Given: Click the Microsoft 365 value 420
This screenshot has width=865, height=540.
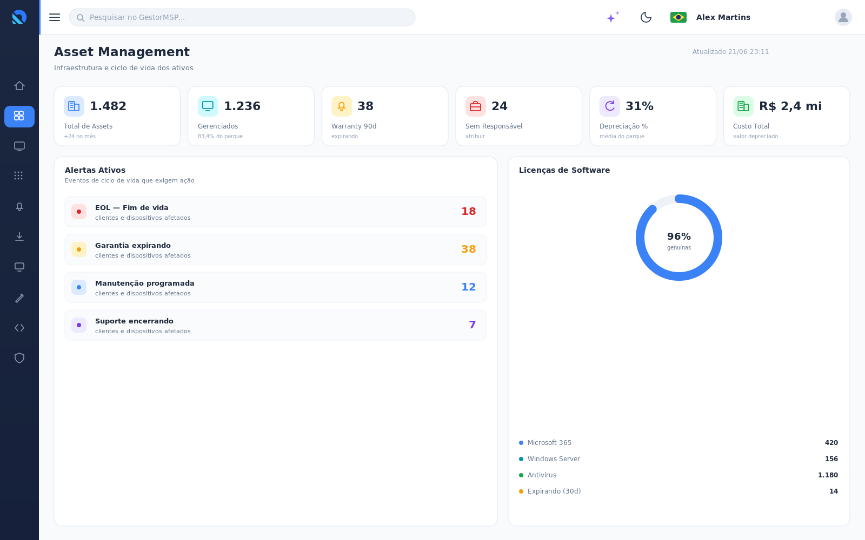Looking at the screenshot, I should [x=831, y=443].
